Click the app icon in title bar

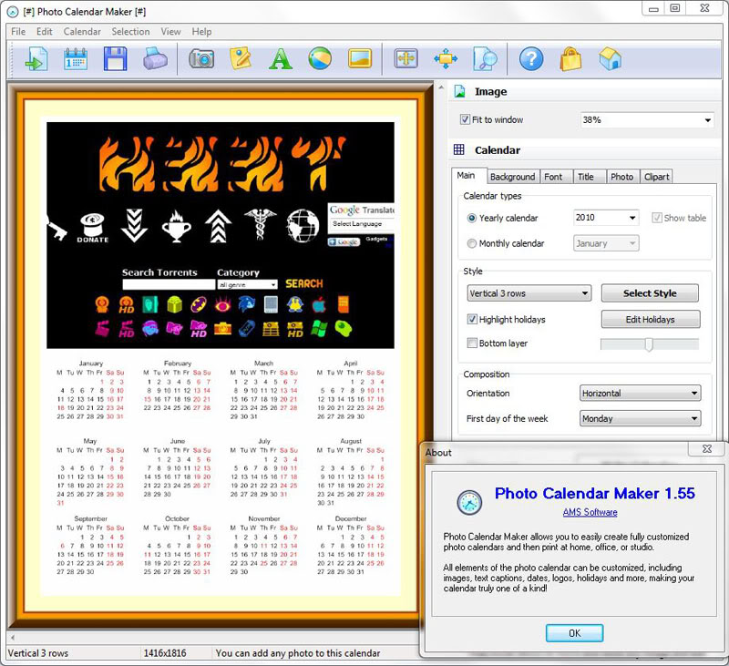coord(13,12)
